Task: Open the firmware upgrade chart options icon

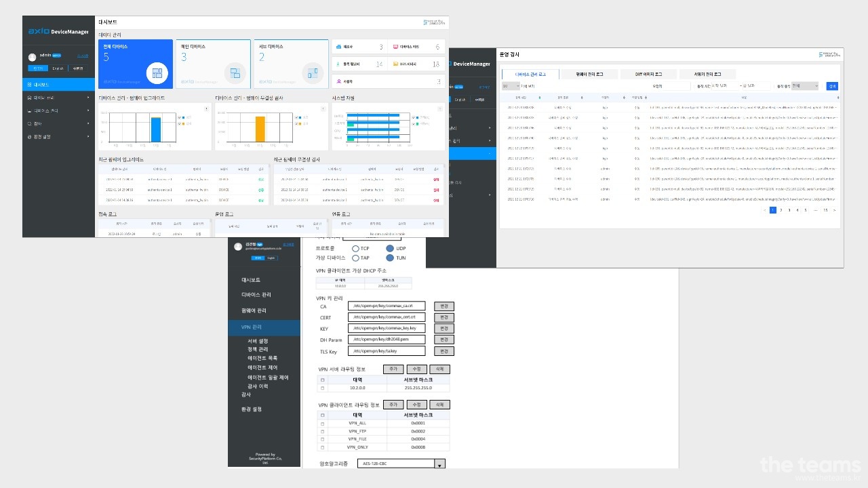Action: click(x=206, y=108)
